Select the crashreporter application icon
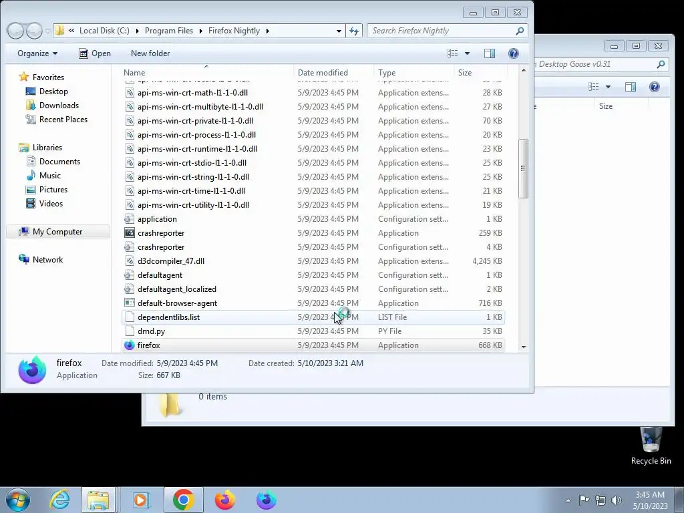 click(129, 233)
